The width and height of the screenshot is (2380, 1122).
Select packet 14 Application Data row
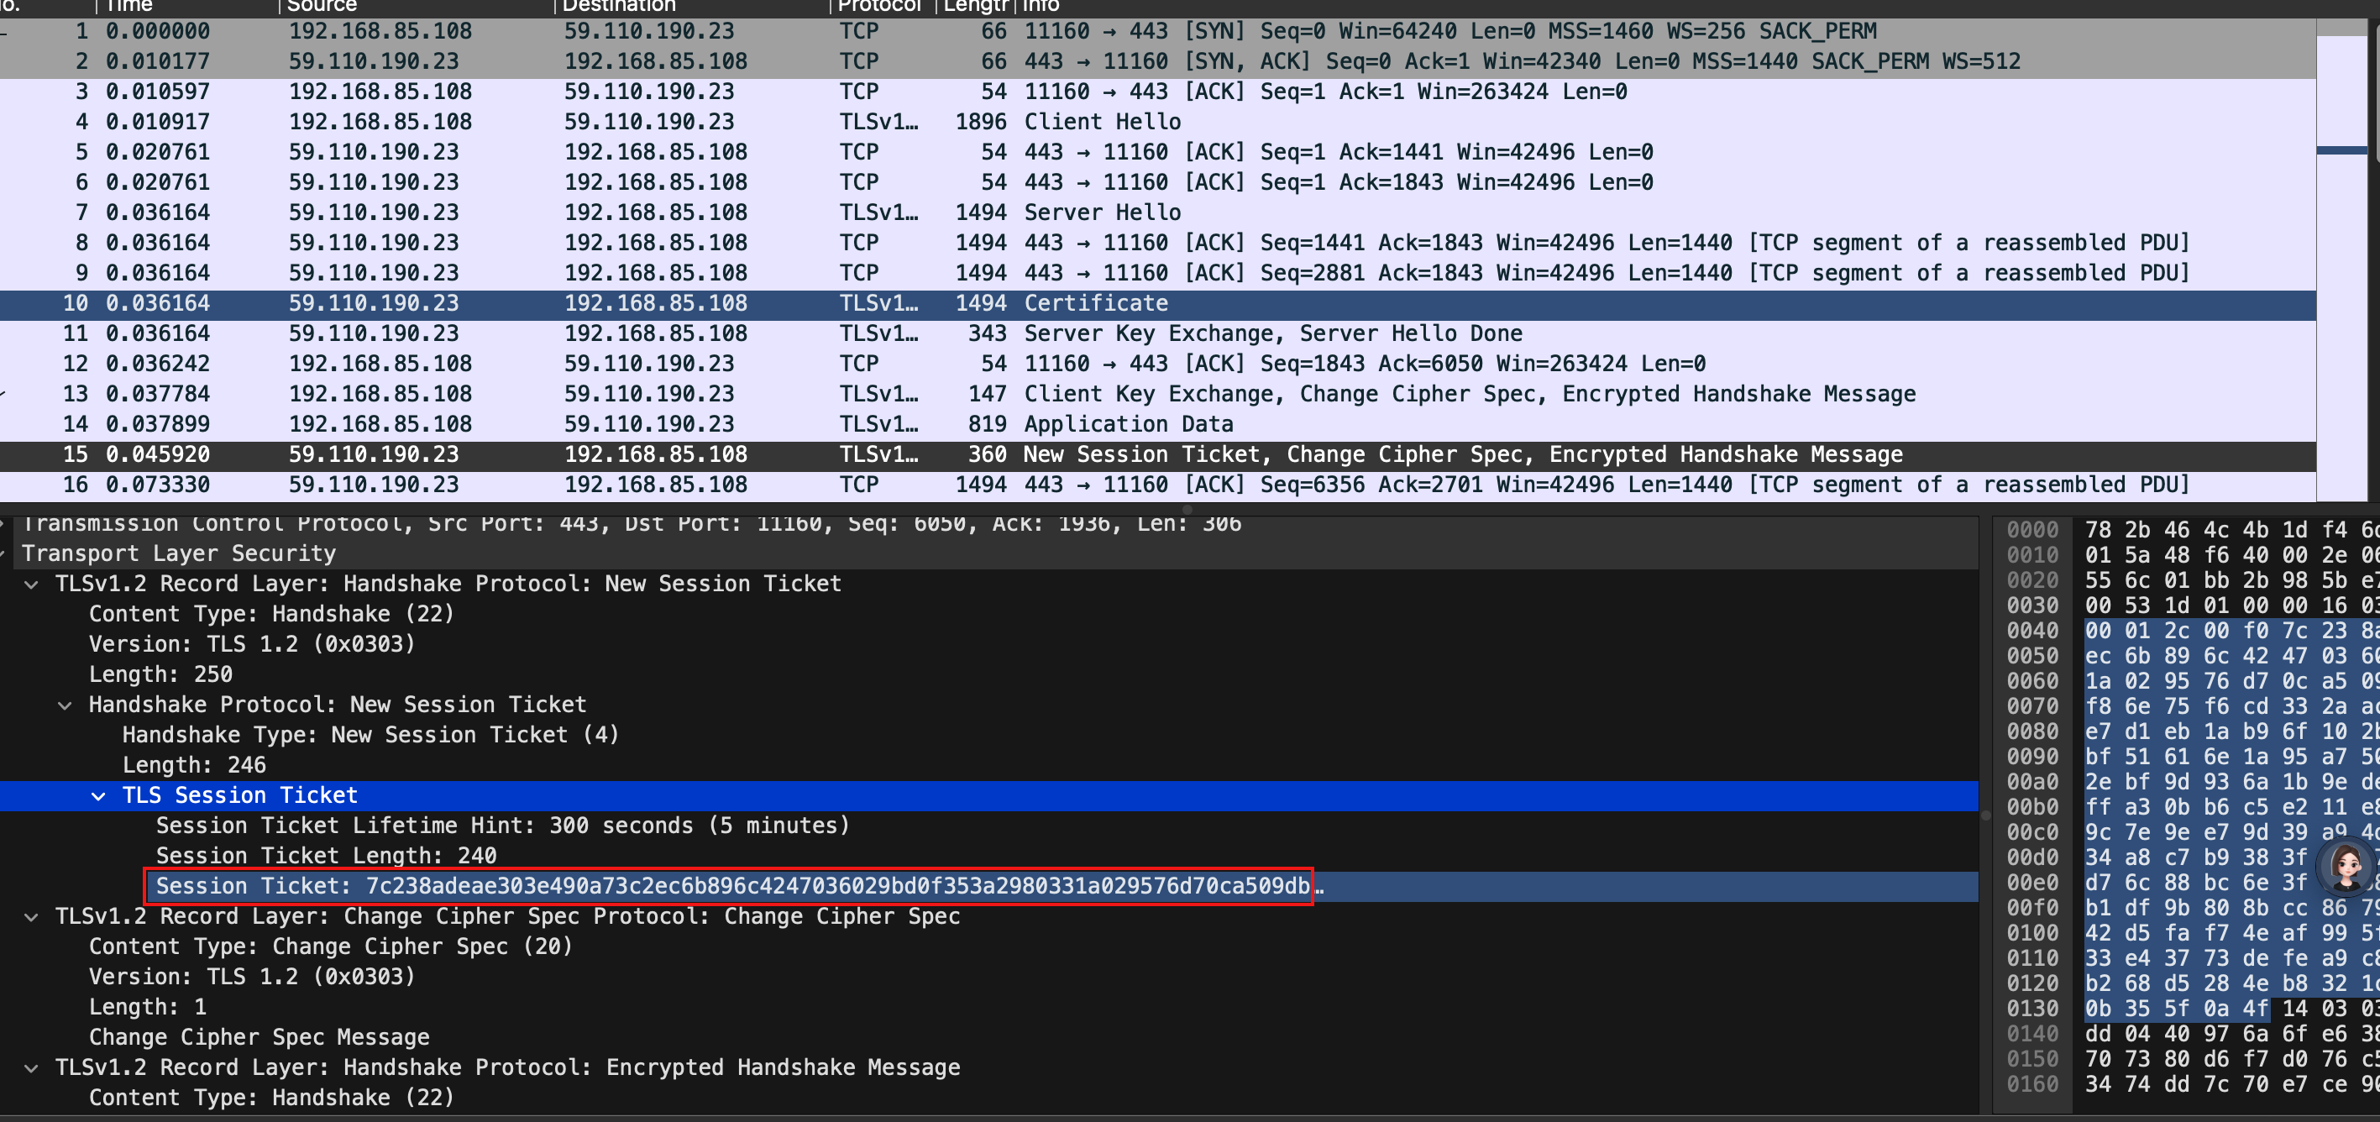click(x=1127, y=424)
